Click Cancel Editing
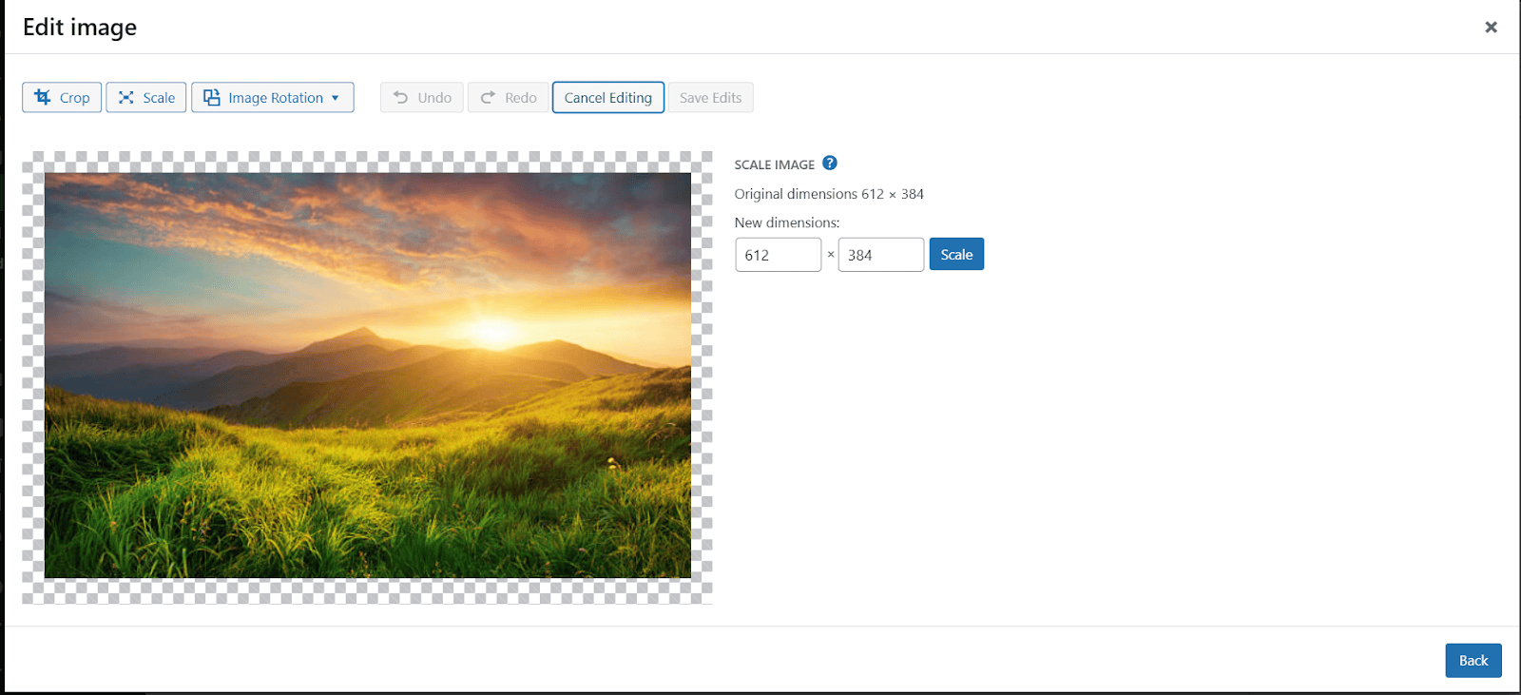The height and width of the screenshot is (695, 1521). 608,98
